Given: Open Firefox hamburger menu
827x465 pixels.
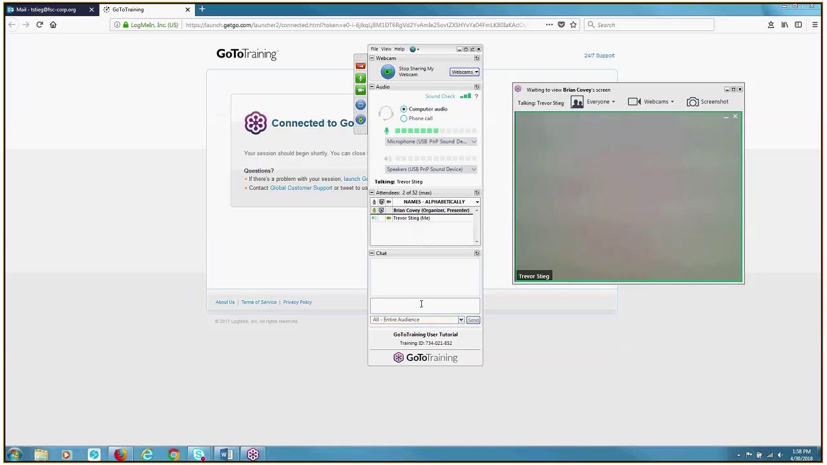Looking at the screenshot, I should [x=815, y=25].
